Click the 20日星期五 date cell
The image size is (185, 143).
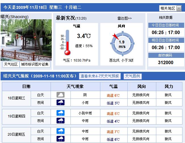tap(16, 134)
